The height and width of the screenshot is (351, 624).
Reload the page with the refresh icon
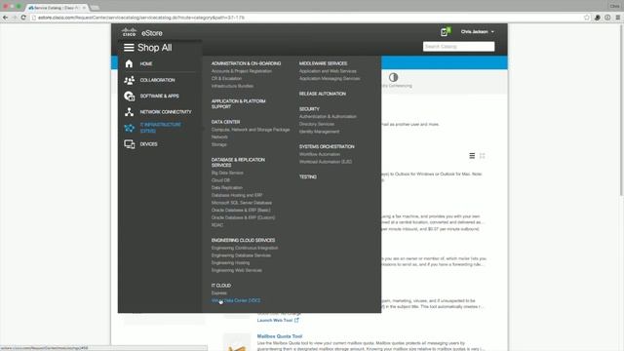[23, 18]
